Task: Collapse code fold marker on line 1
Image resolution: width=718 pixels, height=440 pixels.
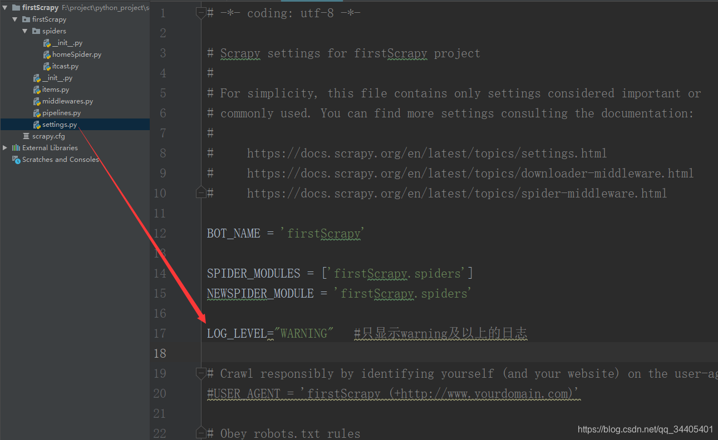Action: 201,13
